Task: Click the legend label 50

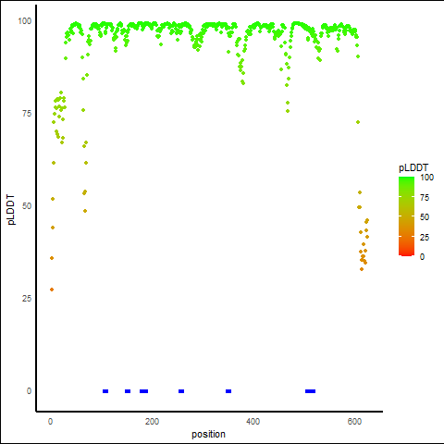Action: pyautogui.click(x=425, y=217)
